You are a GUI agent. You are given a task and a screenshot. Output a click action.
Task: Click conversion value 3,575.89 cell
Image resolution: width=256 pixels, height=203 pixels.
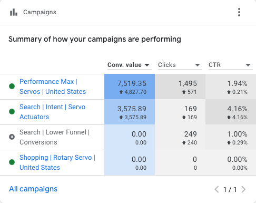[130, 112]
